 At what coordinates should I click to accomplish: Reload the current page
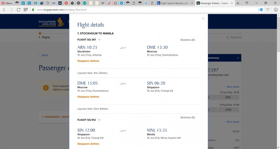click(x=19, y=10)
